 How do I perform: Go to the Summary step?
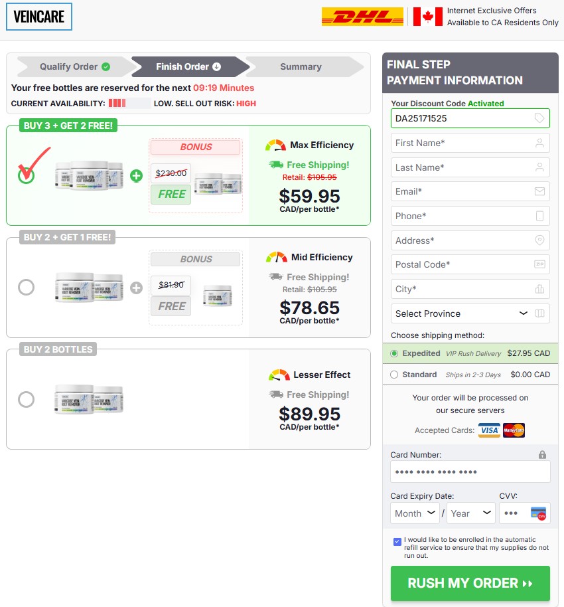click(x=301, y=66)
